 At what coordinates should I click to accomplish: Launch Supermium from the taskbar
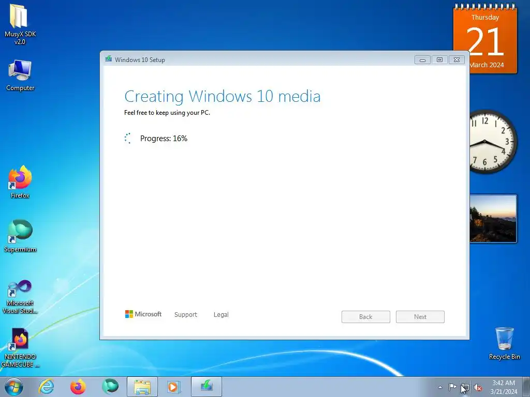click(x=110, y=387)
